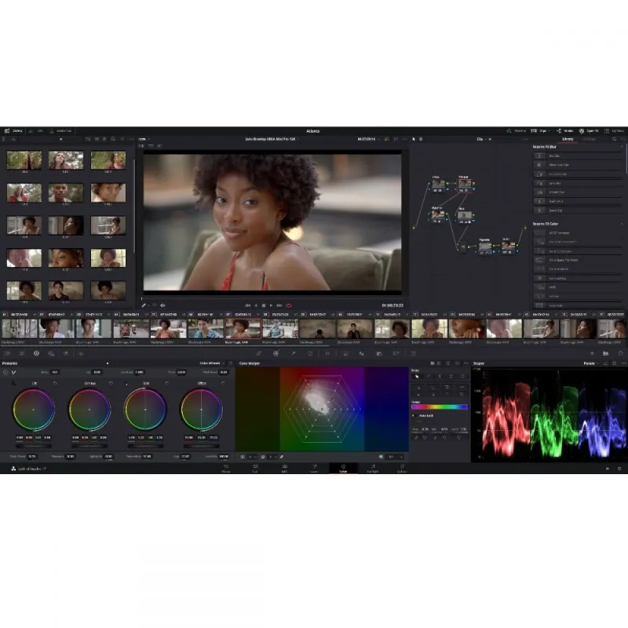Open the Color Wheels mode dropdown
Viewport: 628px width, 628px height.
212,363
